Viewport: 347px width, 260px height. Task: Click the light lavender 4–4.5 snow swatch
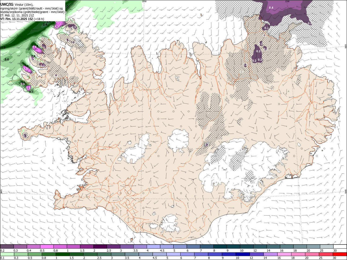tap(153, 247)
